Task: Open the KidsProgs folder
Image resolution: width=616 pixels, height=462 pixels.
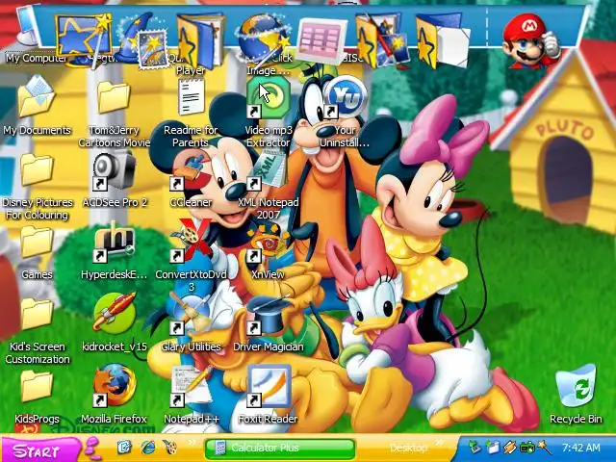Action: [x=37, y=386]
